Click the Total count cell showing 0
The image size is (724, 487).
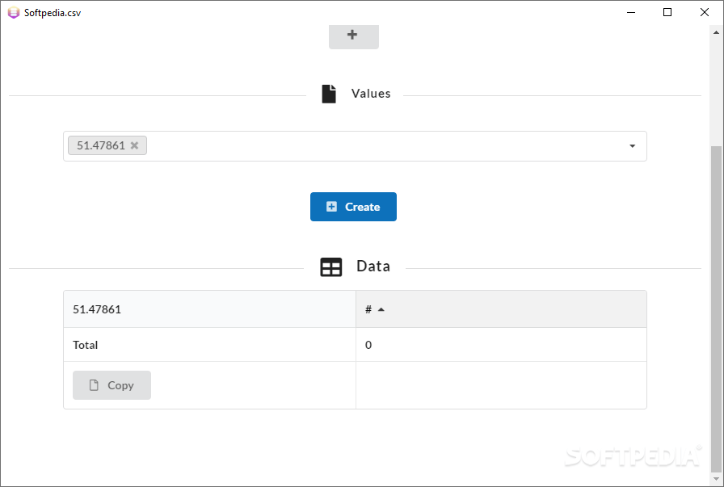(x=368, y=345)
